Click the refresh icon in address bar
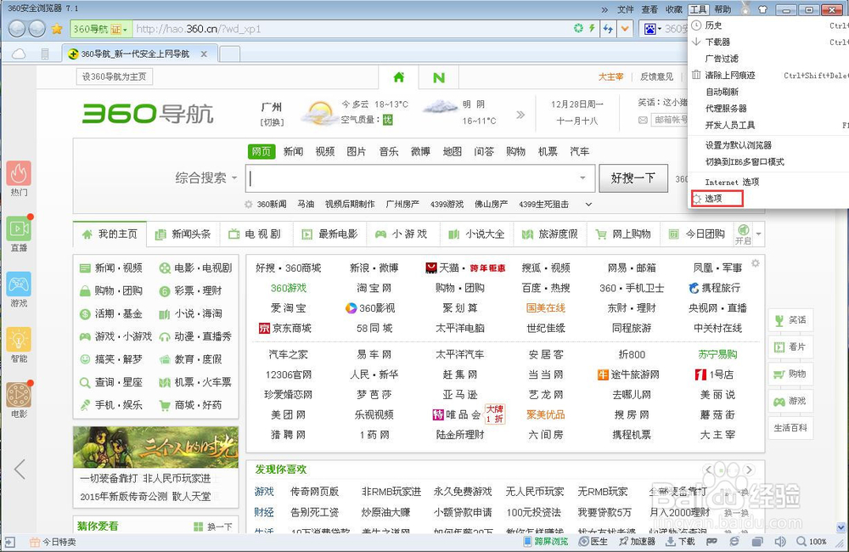Image resolution: width=849 pixels, height=552 pixels. (578, 28)
